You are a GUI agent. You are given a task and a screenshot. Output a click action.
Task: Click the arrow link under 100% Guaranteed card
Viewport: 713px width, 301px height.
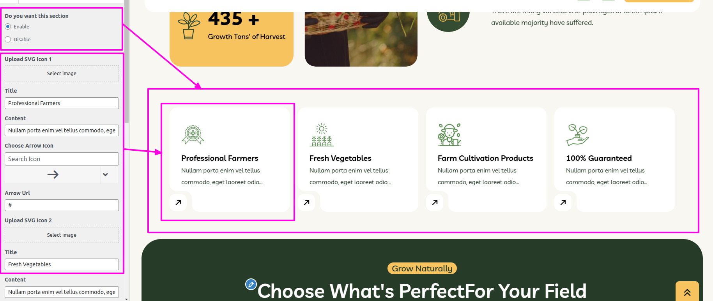pyautogui.click(x=563, y=202)
